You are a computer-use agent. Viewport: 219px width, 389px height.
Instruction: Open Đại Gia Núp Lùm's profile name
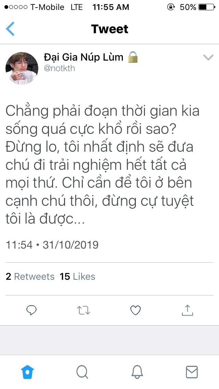point(83,57)
